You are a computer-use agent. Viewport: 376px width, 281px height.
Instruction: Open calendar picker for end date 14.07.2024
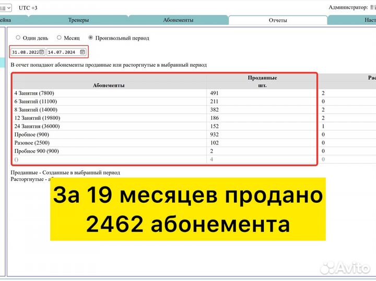[83, 52]
